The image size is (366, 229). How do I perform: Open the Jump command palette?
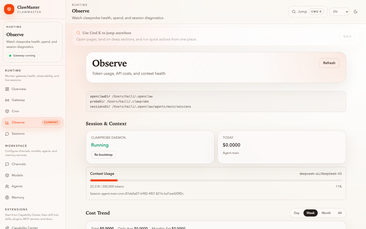pos(308,12)
